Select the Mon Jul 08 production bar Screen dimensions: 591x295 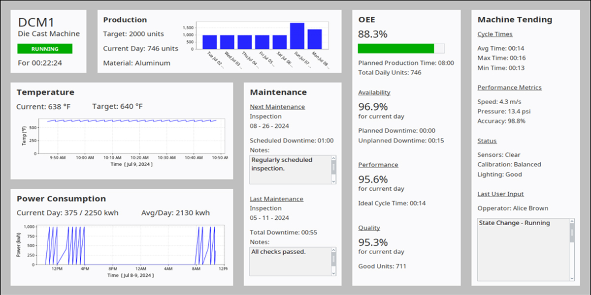315,39
